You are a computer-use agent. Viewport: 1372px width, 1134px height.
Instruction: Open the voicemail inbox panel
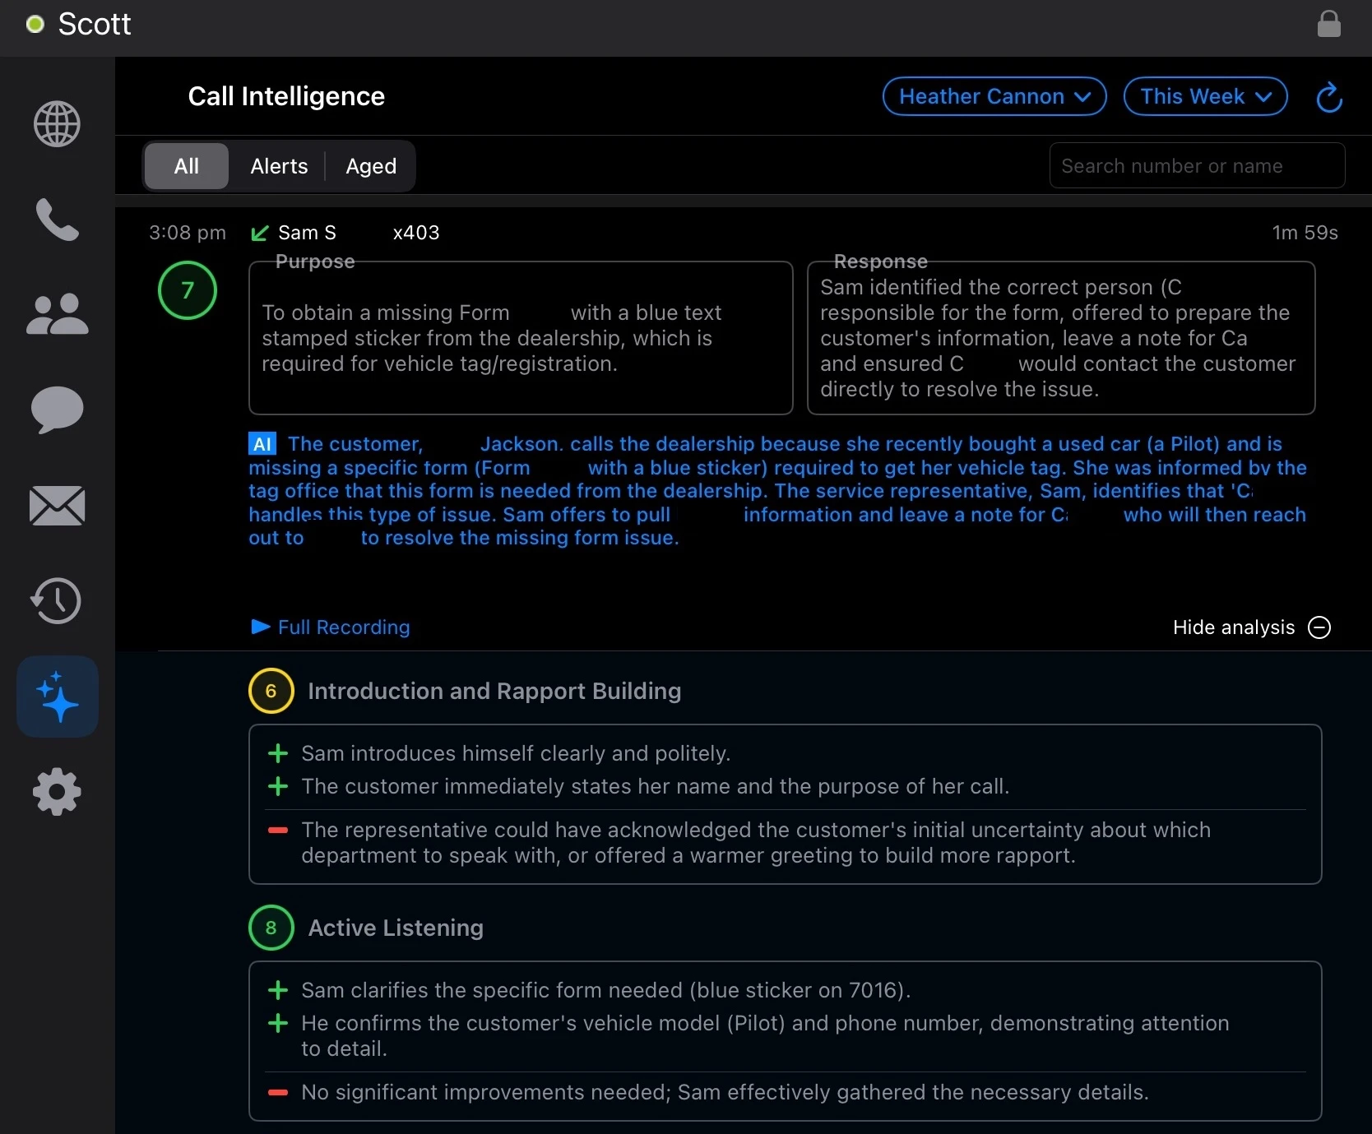click(x=56, y=506)
